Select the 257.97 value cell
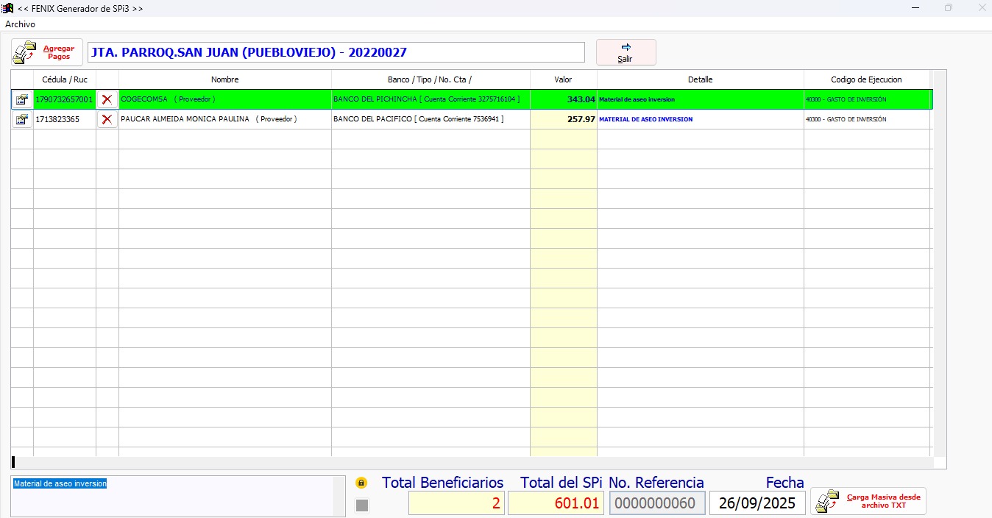 (563, 119)
